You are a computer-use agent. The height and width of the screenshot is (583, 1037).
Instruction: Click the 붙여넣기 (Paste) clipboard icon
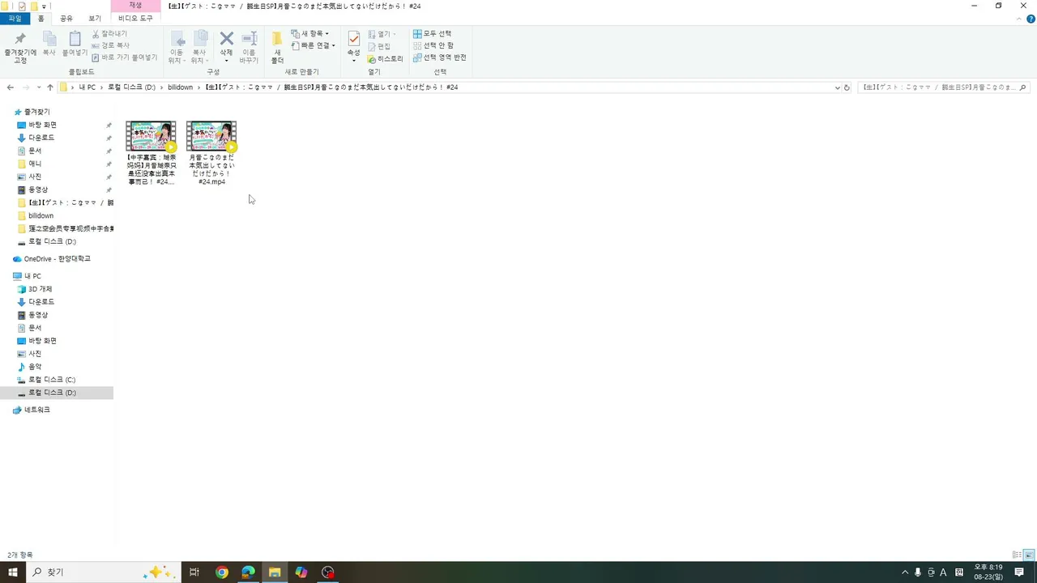75,45
